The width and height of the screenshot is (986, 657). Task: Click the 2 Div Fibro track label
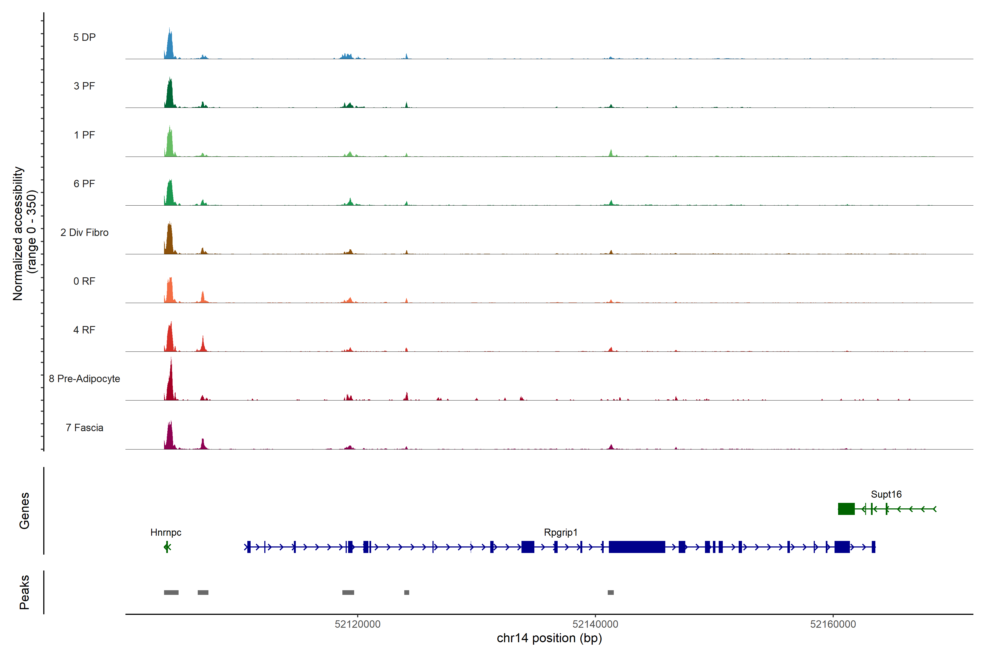coord(84,232)
